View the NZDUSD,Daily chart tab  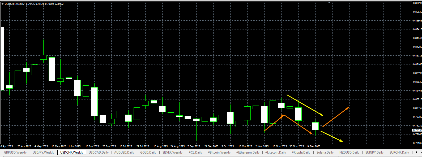(x=349, y=152)
